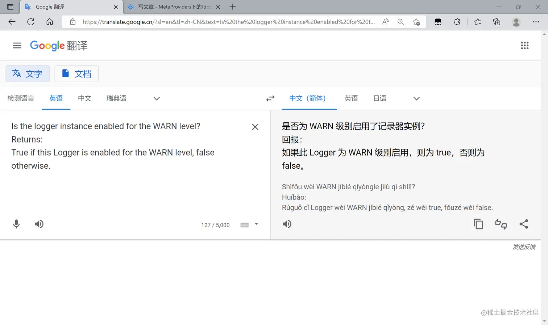The height and width of the screenshot is (325, 548).
Task: Open browser Settings and more menu
Action: click(536, 22)
